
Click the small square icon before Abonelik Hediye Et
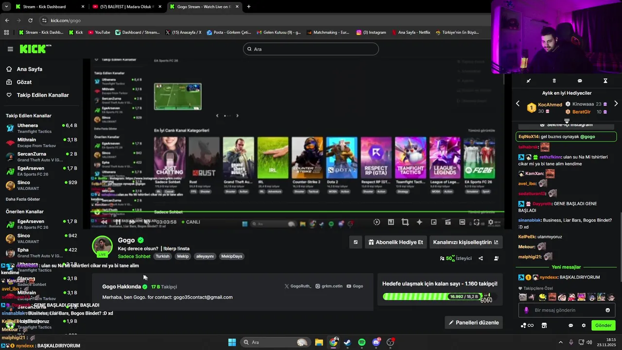coord(356,242)
